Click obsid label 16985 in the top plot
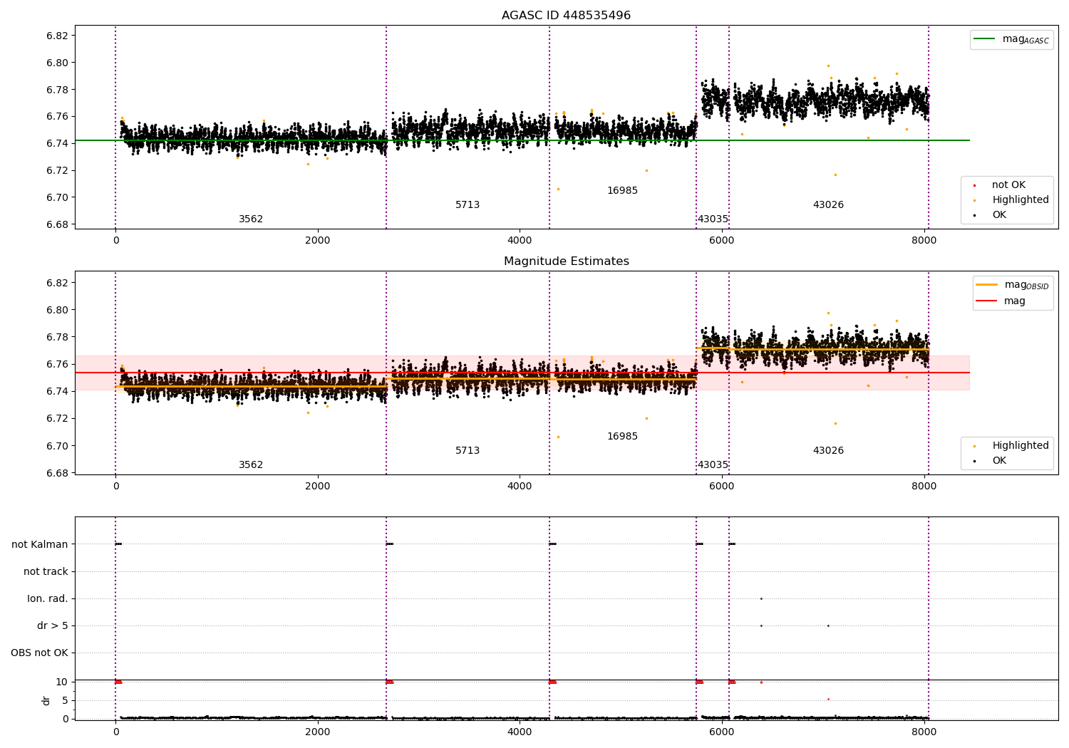The image size is (1069, 748). pyautogui.click(x=622, y=191)
